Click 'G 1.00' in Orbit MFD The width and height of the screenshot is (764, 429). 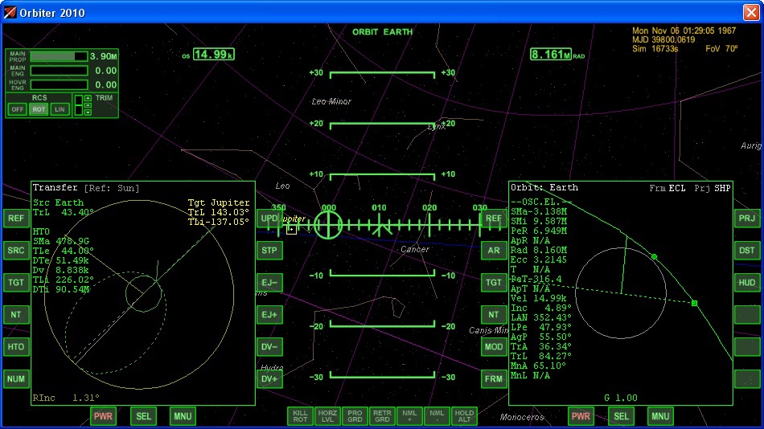coord(621,398)
